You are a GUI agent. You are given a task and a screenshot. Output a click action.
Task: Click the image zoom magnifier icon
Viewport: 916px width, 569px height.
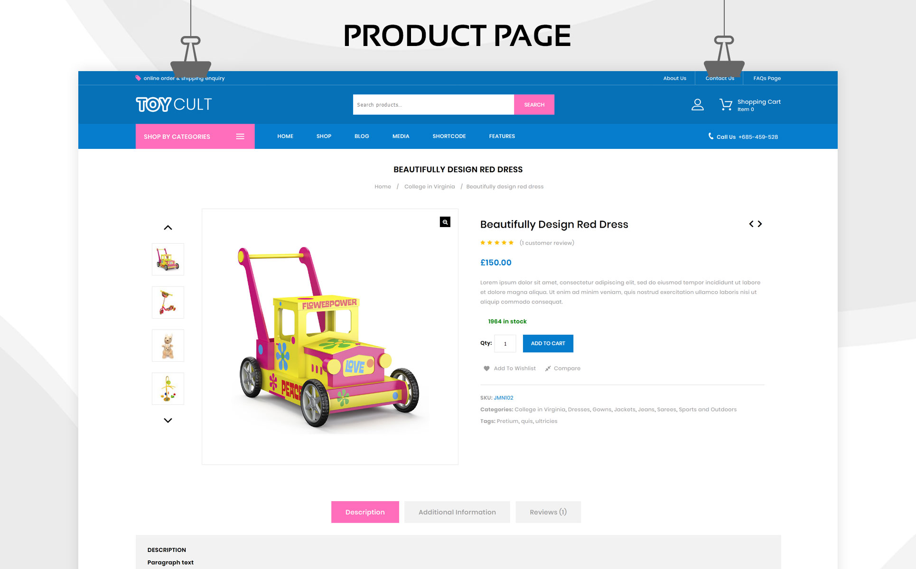pos(445,222)
